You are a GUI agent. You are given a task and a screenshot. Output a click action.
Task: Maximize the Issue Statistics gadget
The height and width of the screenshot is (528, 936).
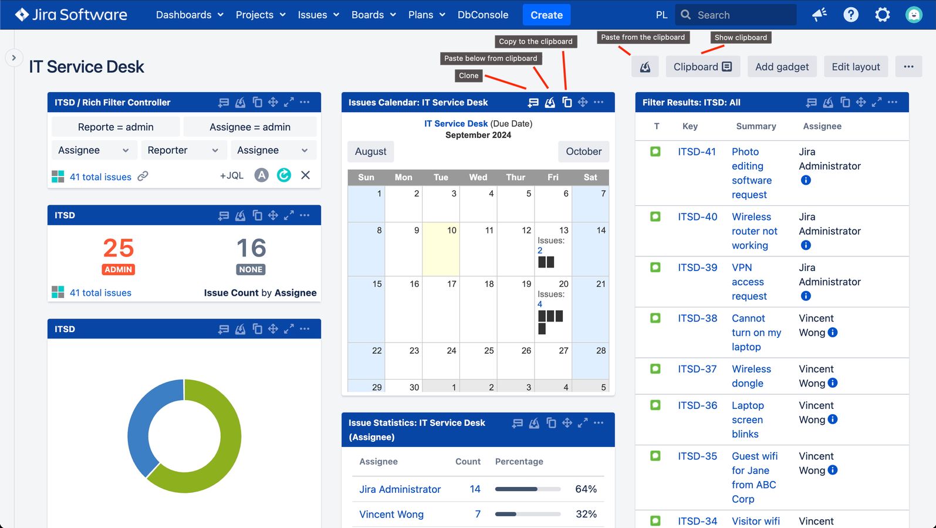(x=583, y=422)
